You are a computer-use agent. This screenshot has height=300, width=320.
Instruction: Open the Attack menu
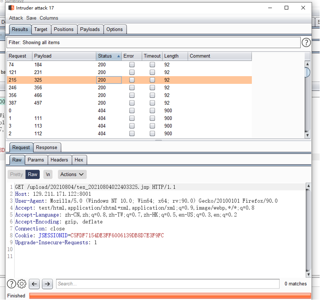(16, 18)
